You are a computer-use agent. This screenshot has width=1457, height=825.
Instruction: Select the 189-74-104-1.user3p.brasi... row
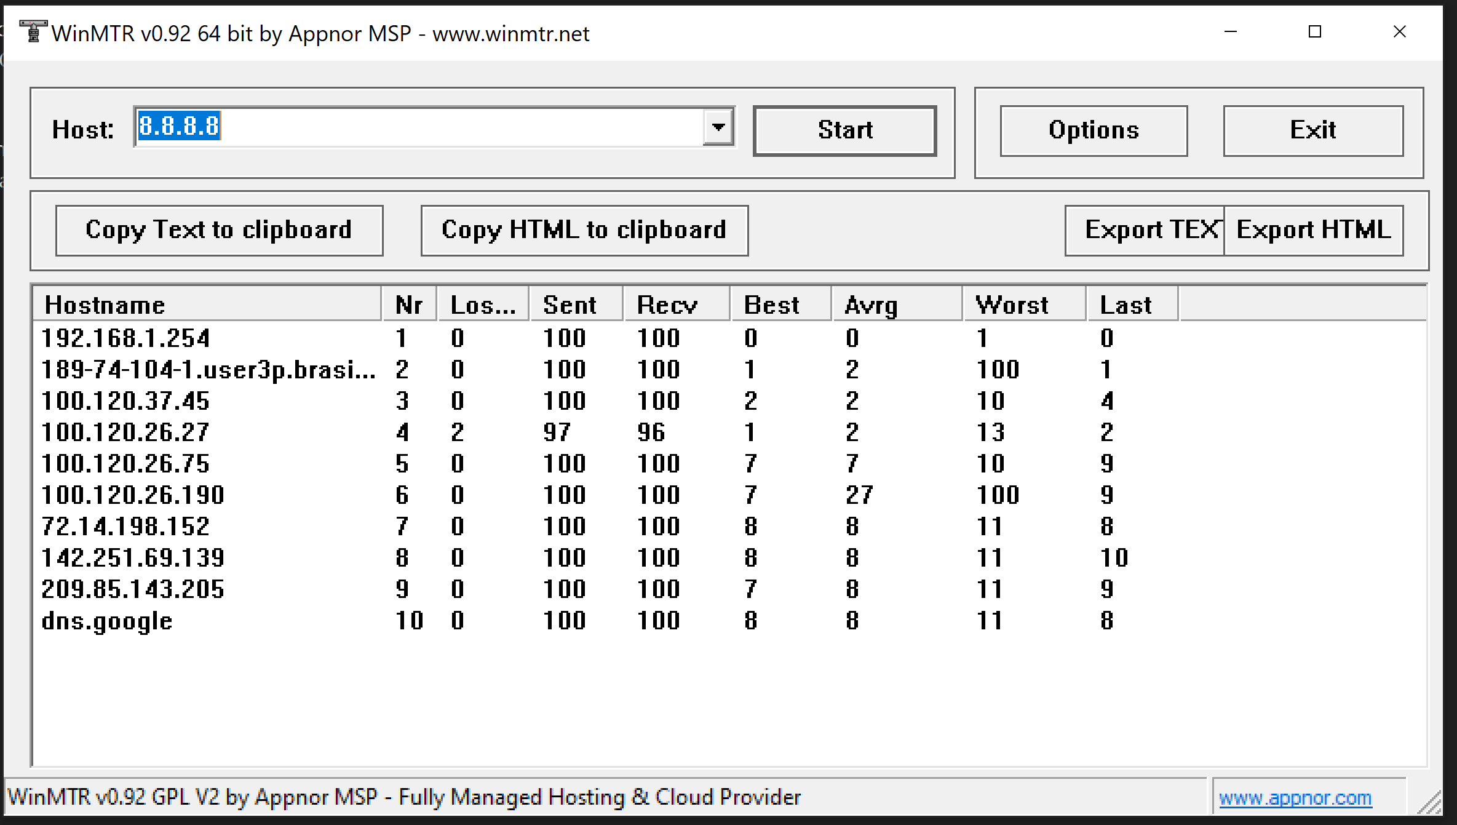(606, 369)
